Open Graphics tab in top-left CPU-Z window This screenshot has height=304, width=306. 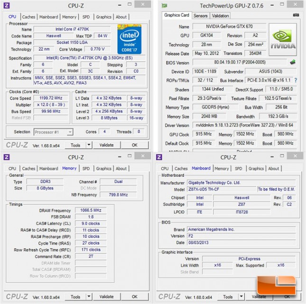click(103, 17)
